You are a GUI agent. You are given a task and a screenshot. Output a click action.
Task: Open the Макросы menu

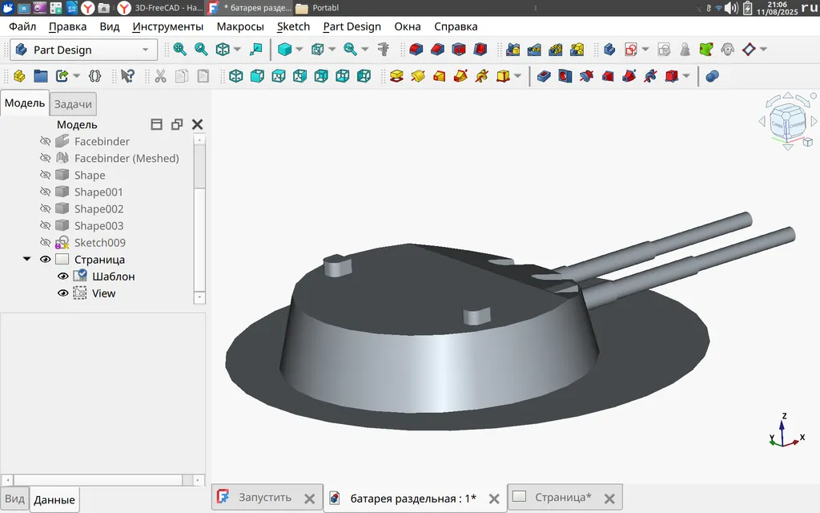[239, 26]
